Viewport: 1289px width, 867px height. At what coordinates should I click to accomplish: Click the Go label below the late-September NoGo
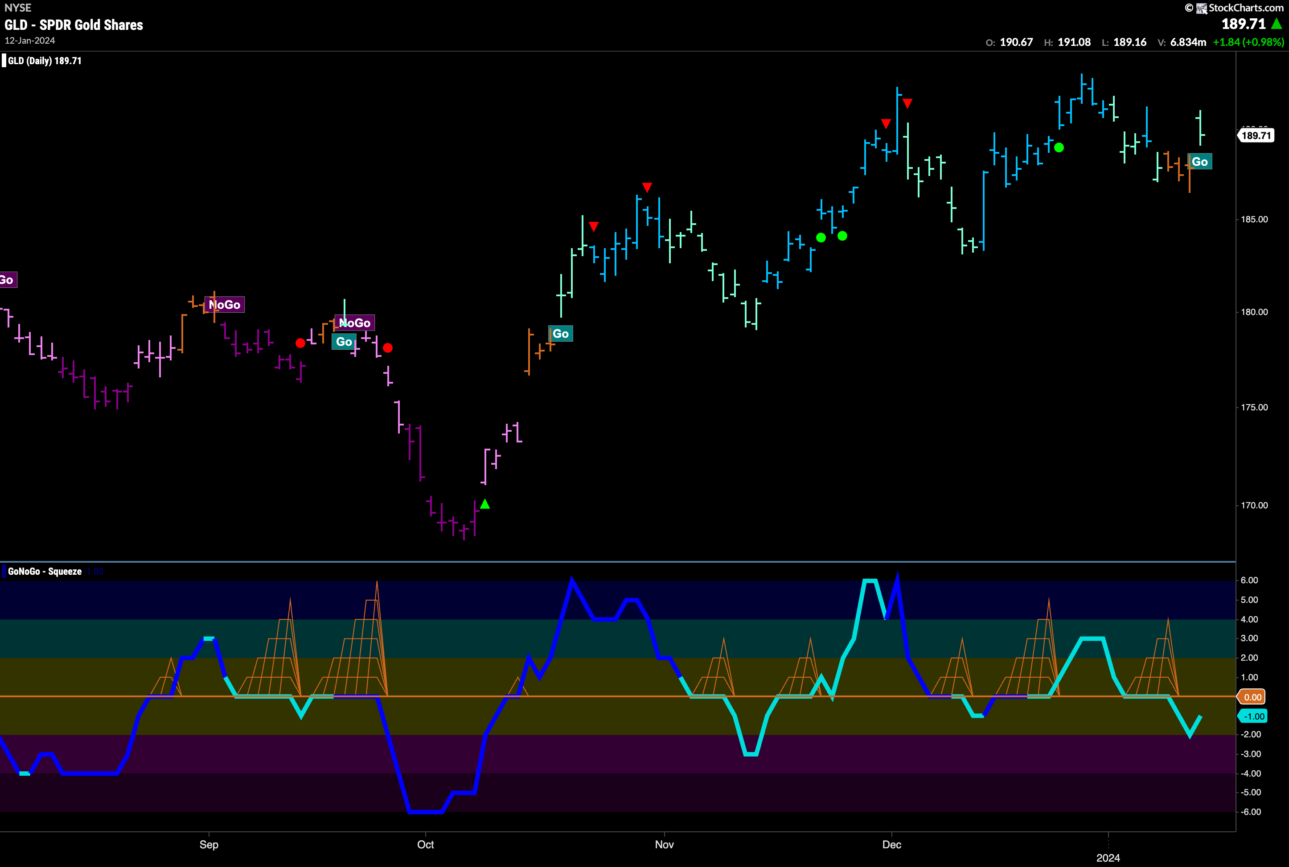[x=344, y=342]
